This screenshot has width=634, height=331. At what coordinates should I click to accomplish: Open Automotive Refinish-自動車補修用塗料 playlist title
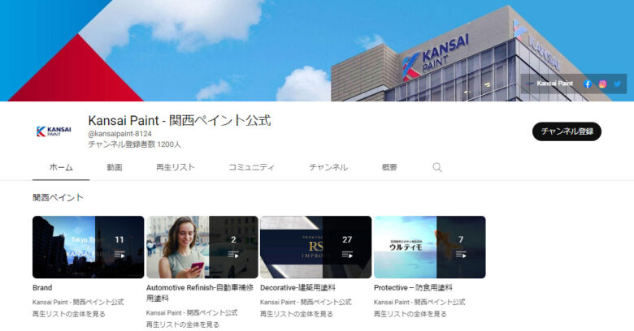point(200,293)
